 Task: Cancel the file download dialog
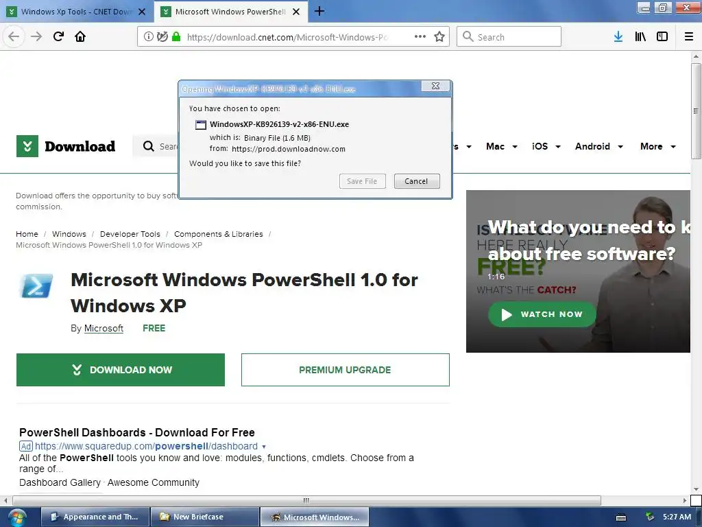[x=416, y=181]
